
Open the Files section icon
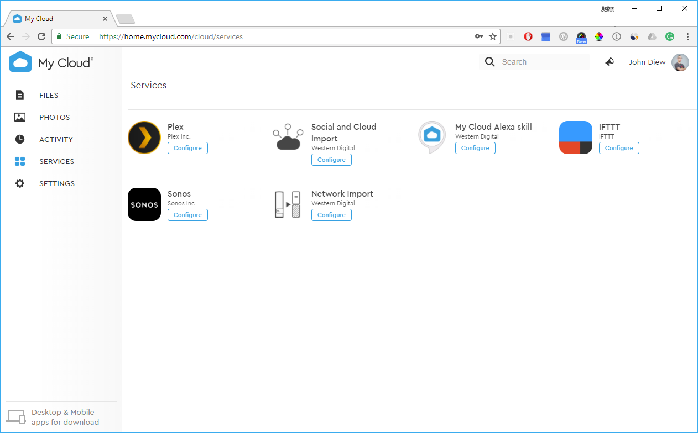(20, 95)
